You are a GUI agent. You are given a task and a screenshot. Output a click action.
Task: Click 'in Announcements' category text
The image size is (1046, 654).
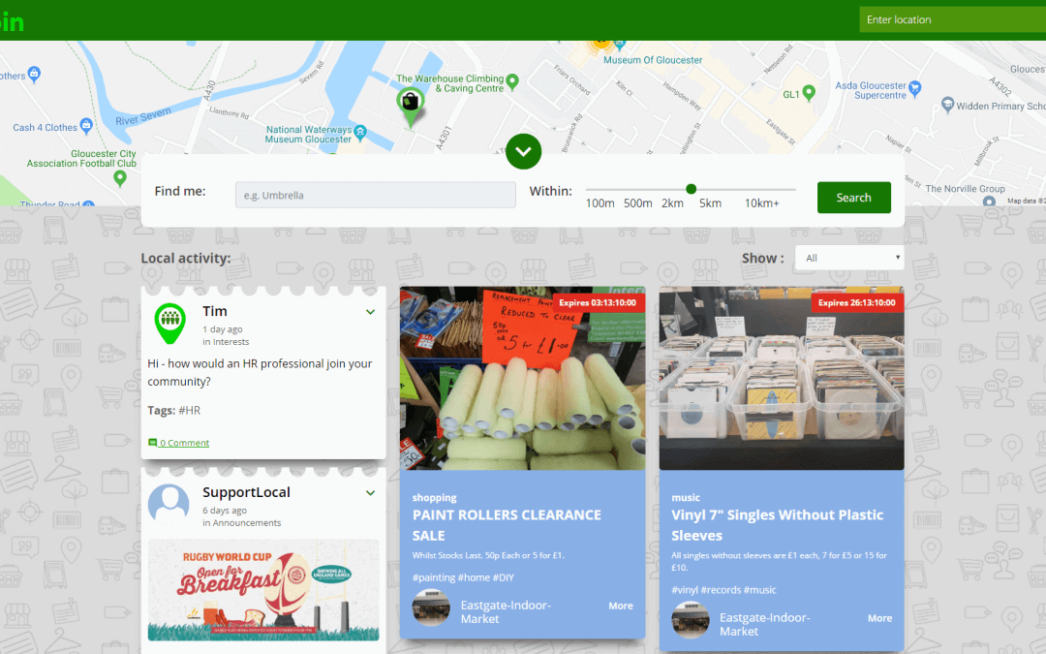(241, 522)
